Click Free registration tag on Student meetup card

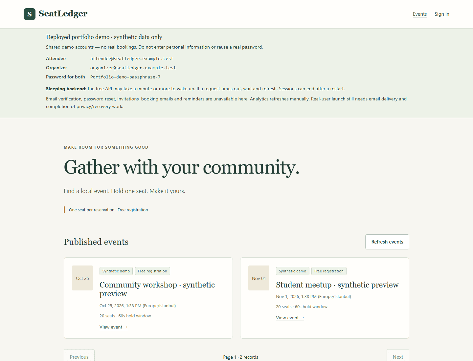click(x=329, y=271)
